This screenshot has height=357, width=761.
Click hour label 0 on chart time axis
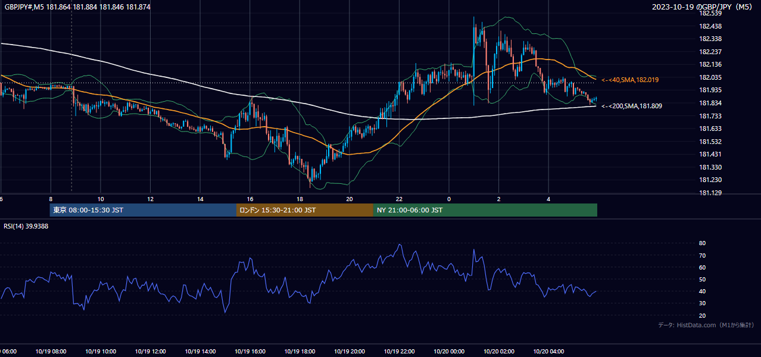click(x=449, y=199)
